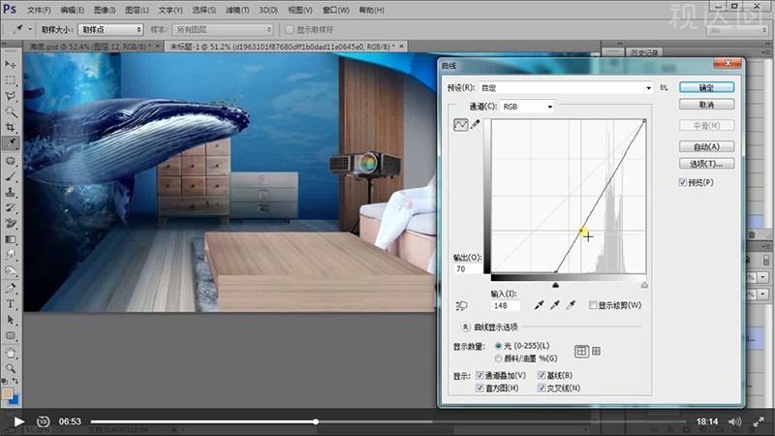
Task: Click the white point input slider
Action: tap(644, 285)
